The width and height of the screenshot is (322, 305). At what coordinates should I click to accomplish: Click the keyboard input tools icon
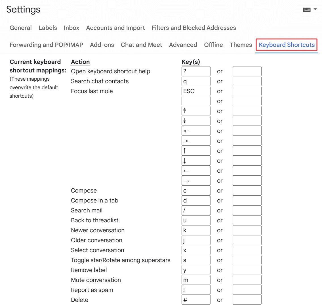coord(307,9)
